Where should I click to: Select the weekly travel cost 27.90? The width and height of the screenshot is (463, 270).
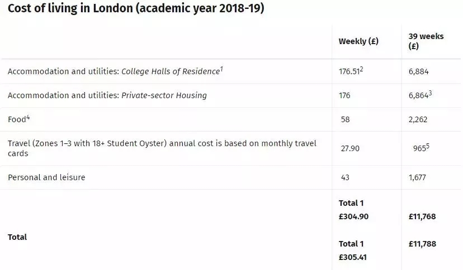click(x=350, y=148)
